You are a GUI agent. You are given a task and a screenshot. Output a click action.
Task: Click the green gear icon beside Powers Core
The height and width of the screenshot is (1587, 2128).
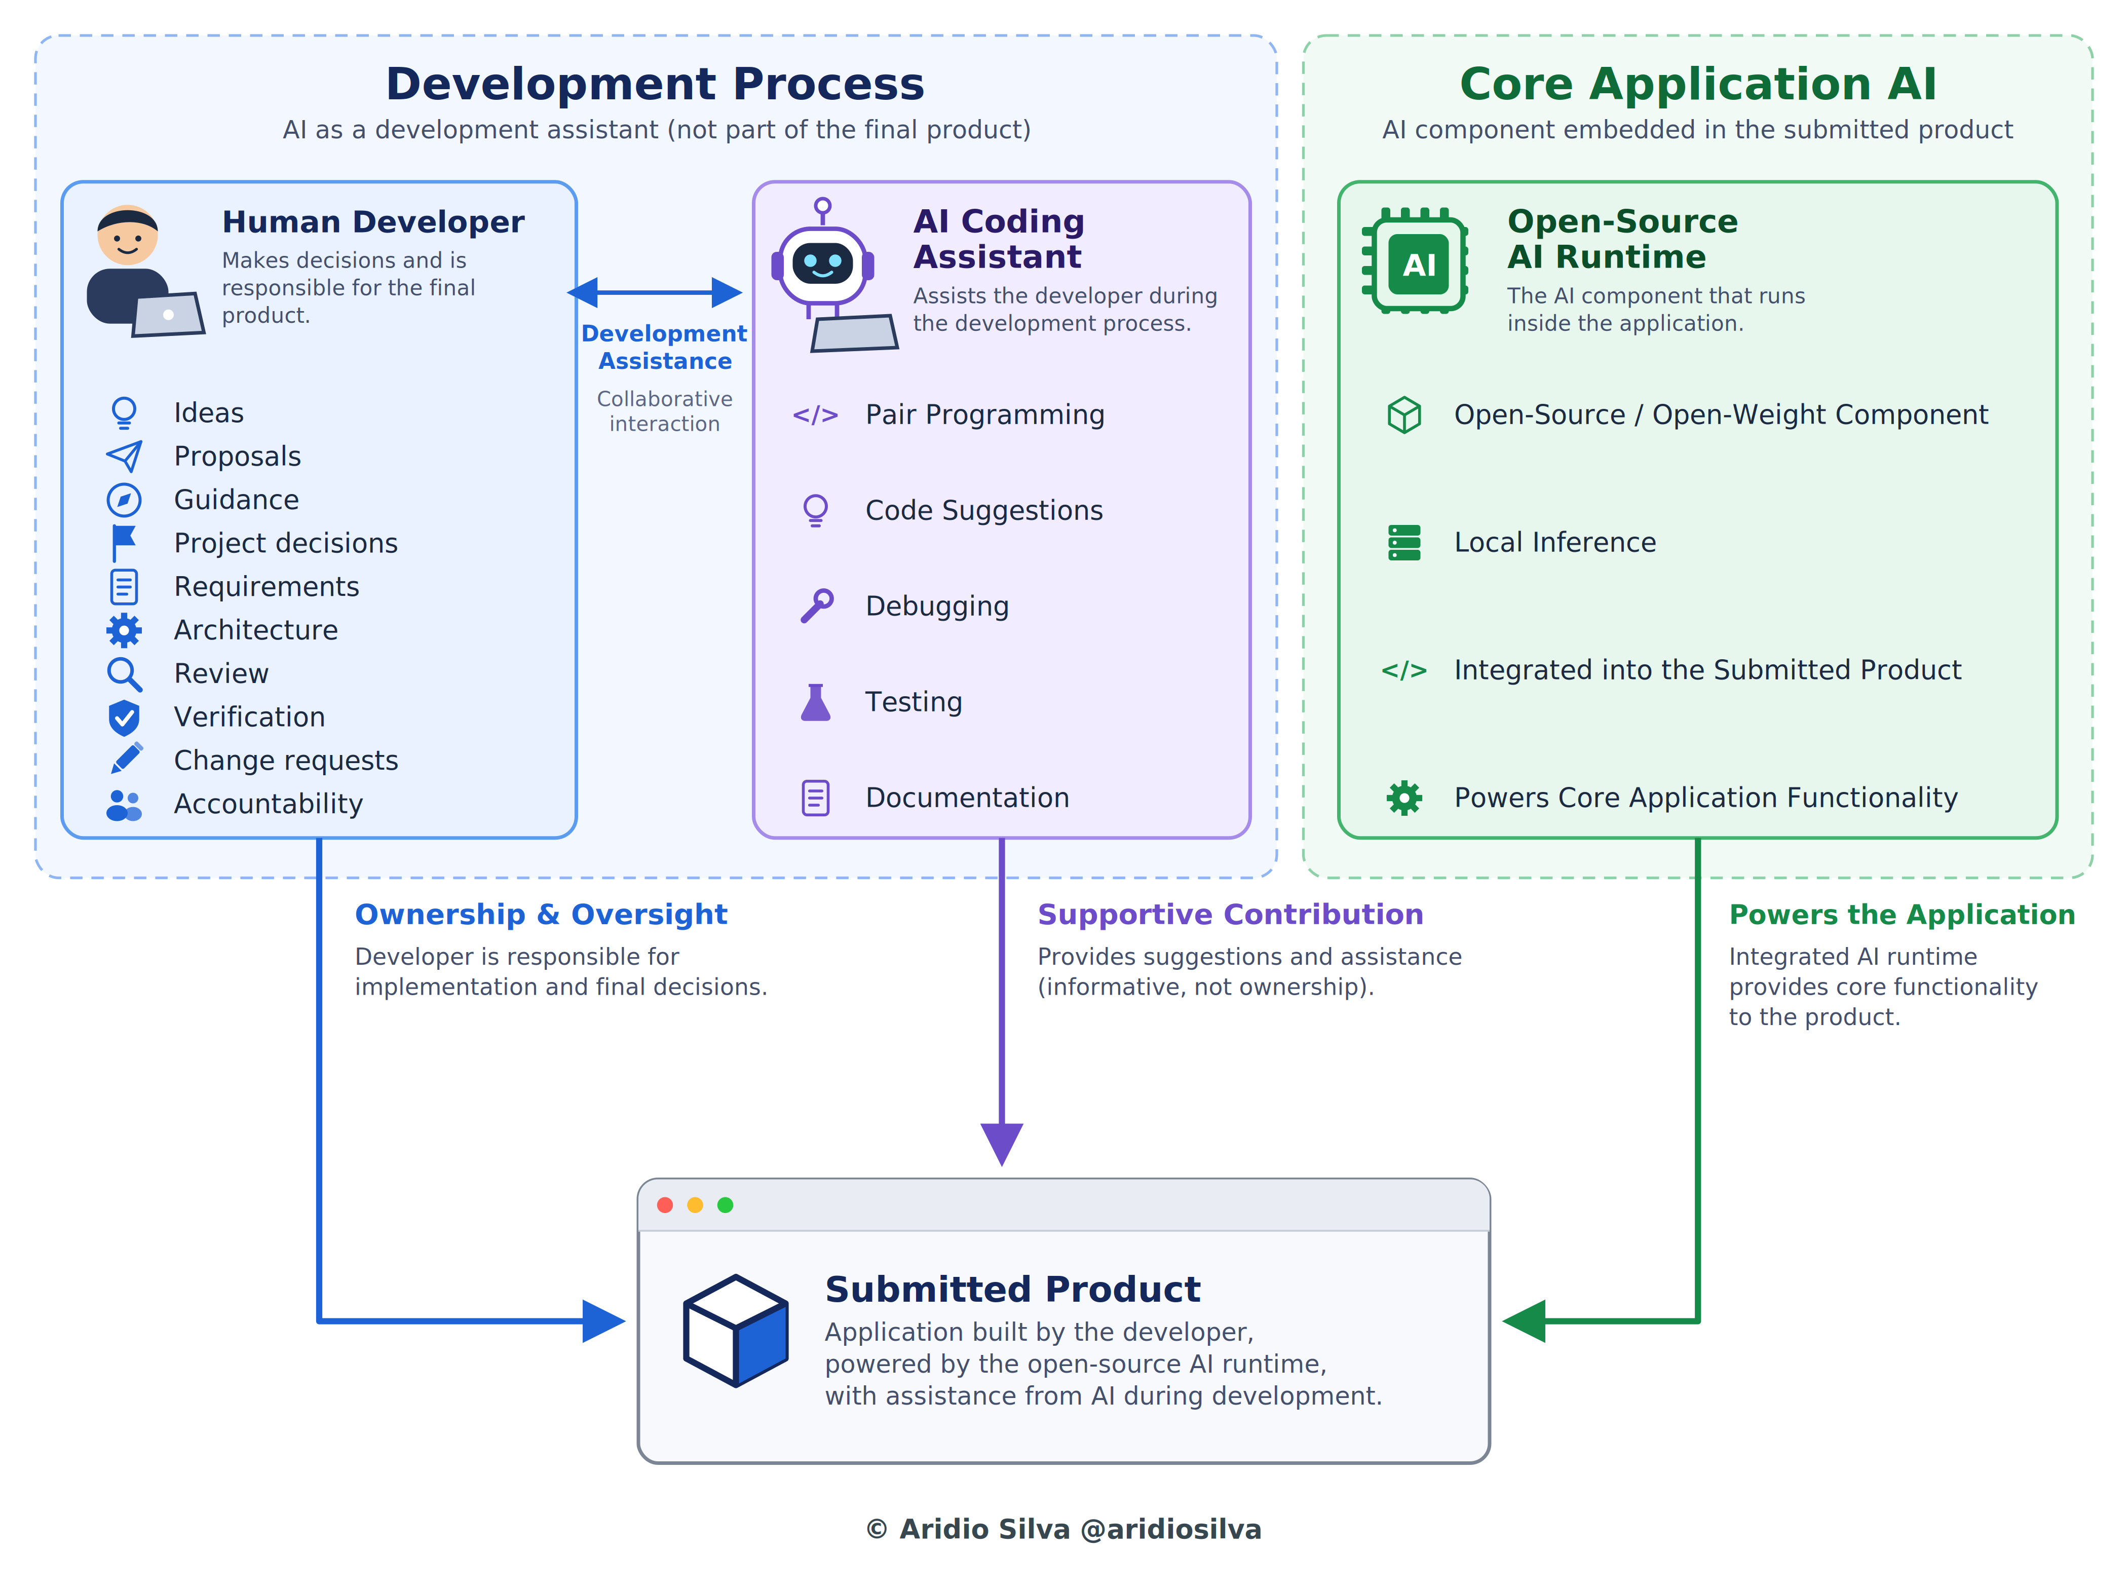1403,798
